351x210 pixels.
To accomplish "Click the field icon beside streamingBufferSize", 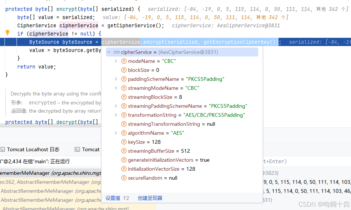I will point(124,151).
